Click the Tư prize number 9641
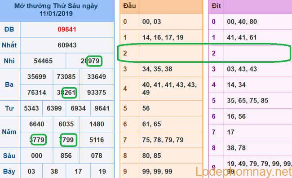Image resolution: width=292 pixels, height=178 pixels. coord(102,108)
